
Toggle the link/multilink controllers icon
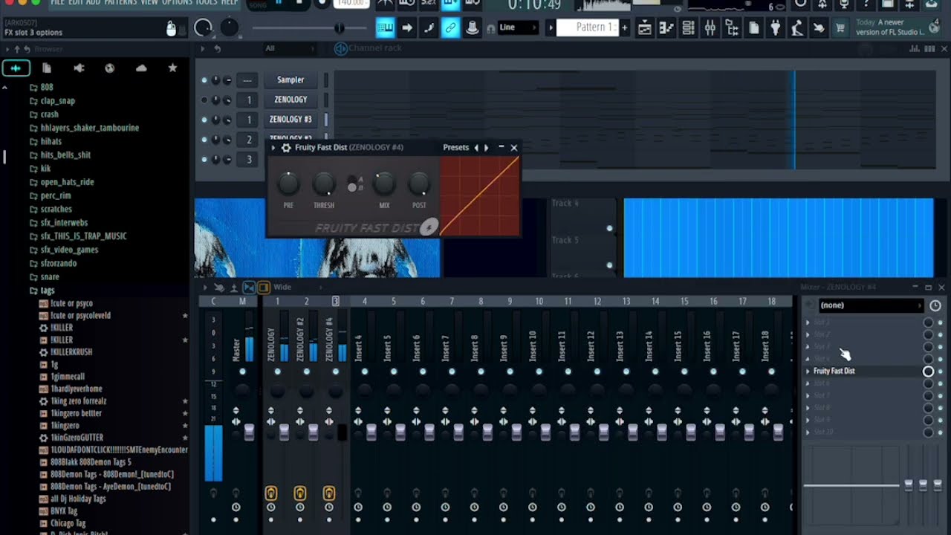click(x=450, y=28)
